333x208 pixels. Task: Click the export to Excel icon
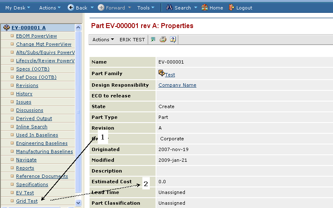pyautogui.click(x=153, y=40)
